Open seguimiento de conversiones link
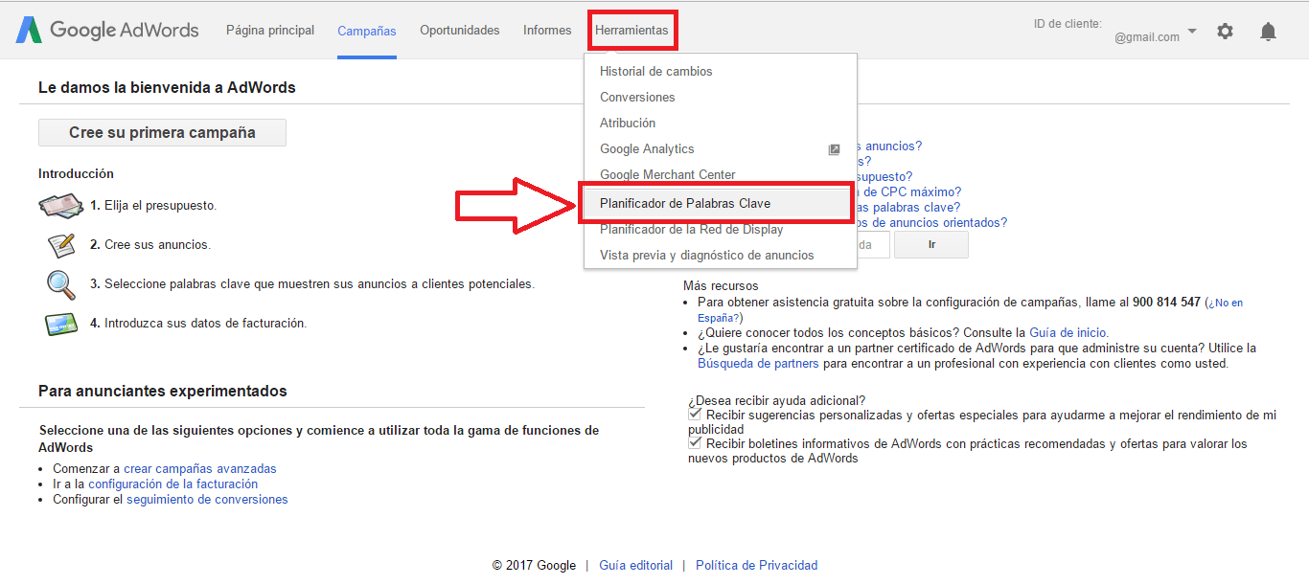 (207, 500)
